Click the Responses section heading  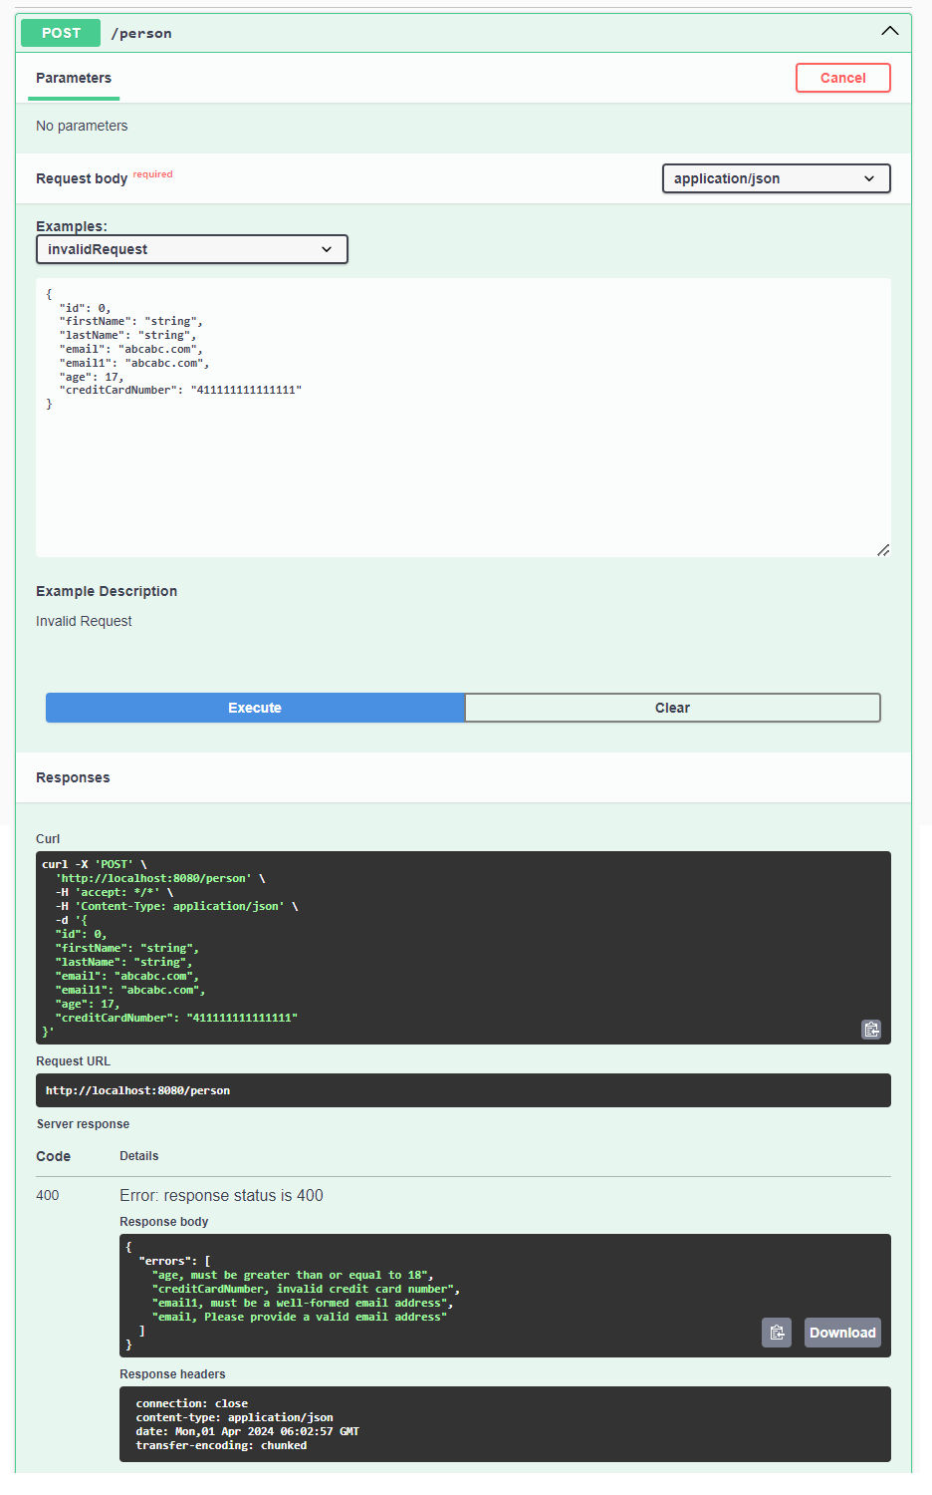pos(73,777)
